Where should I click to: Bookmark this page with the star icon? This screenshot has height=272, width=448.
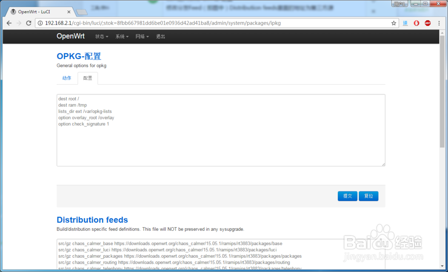394,23
